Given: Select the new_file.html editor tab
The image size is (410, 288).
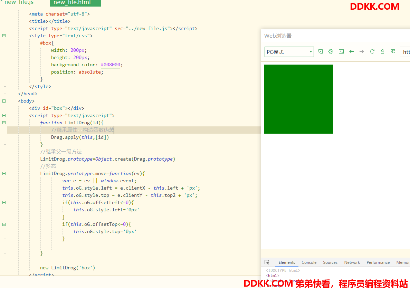Looking at the screenshot, I should [75, 3].
